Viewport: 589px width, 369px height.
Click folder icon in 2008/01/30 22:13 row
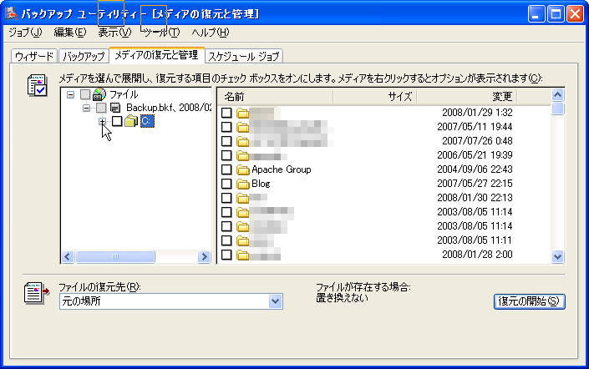[243, 198]
